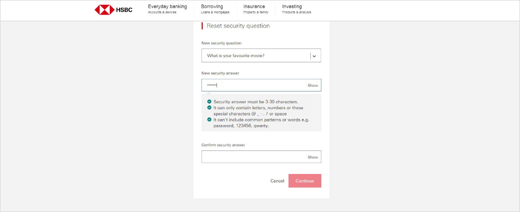Click the Cancel link

(x=277, y=181)
